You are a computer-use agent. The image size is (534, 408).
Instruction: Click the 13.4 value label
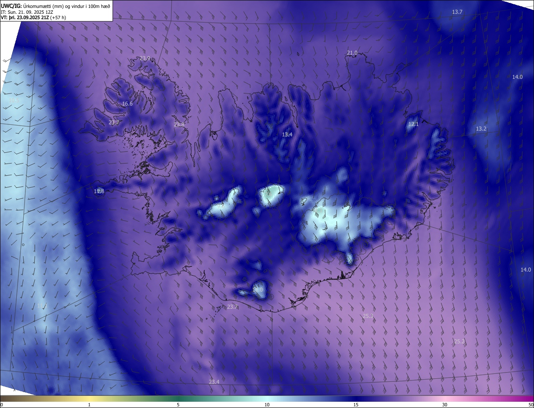[287, 135]
